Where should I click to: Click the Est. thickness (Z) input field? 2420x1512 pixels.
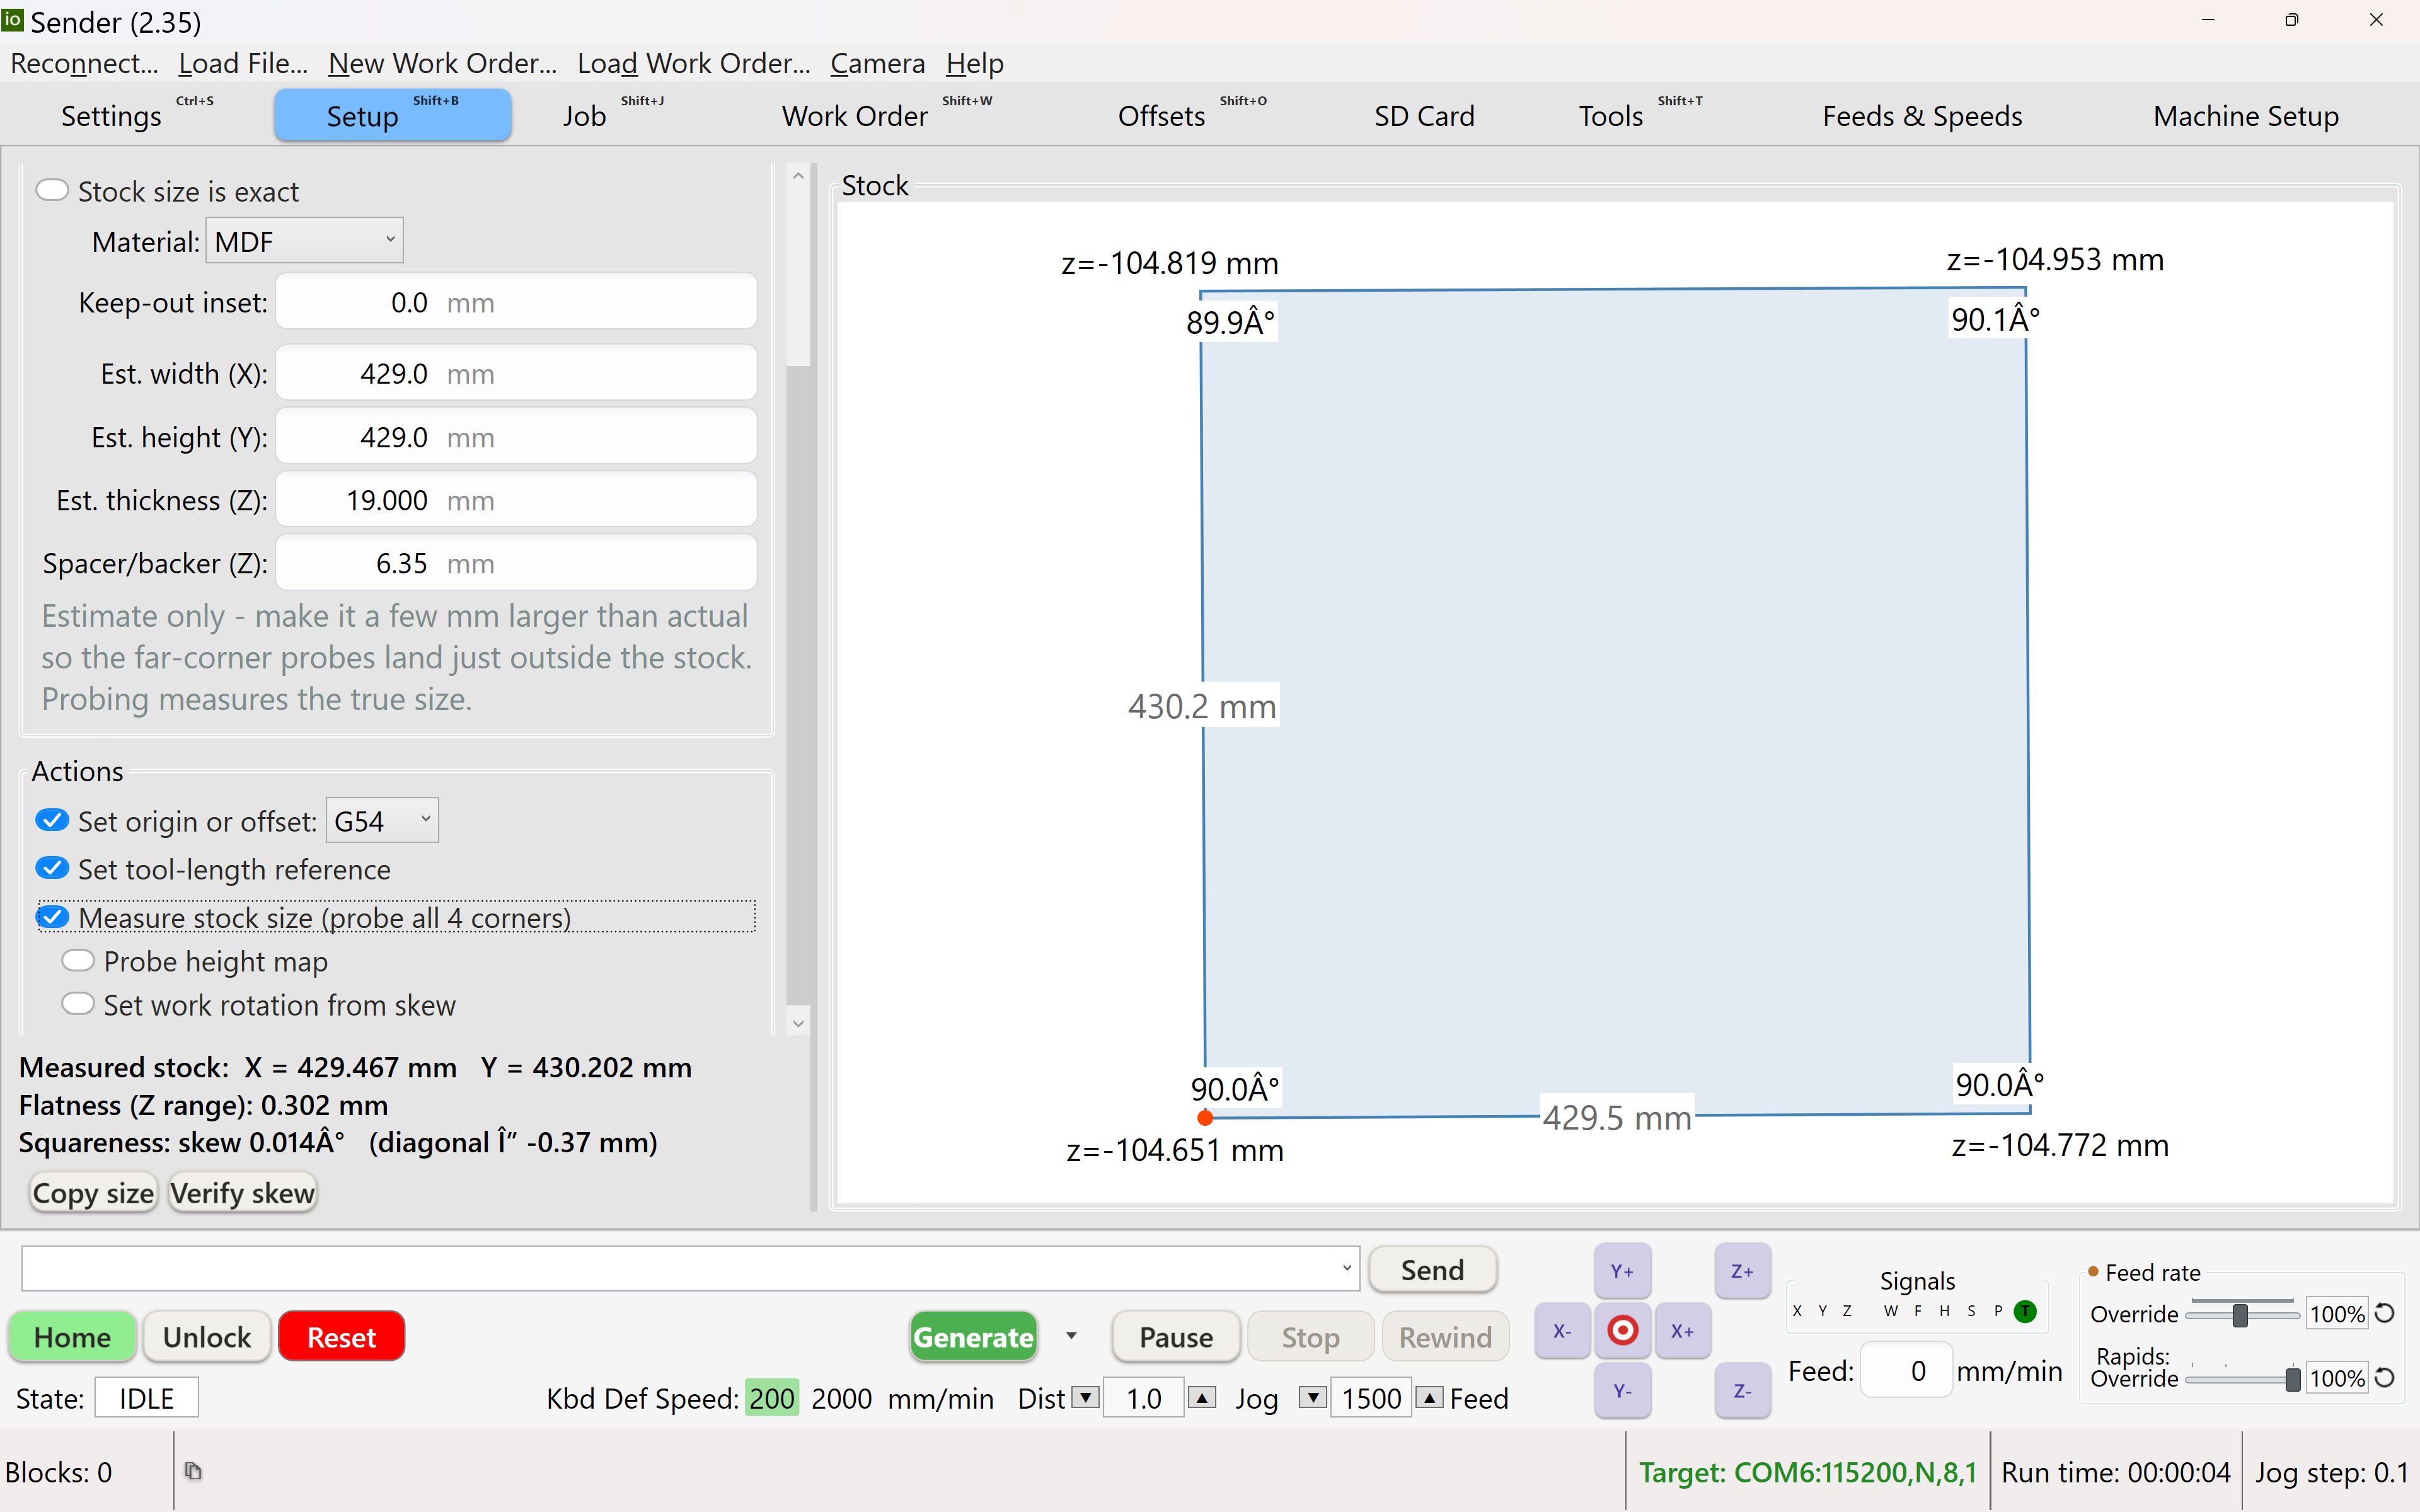(x=516, y=500)
